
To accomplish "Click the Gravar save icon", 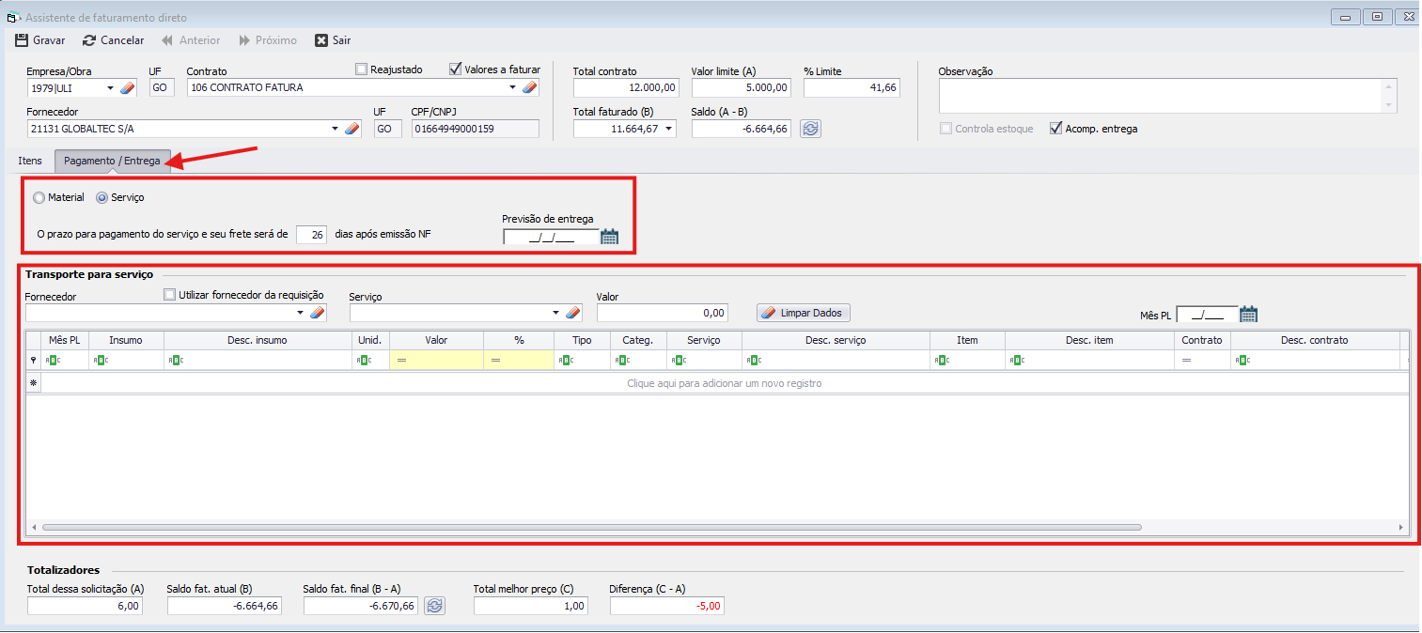I will (22, 40).
